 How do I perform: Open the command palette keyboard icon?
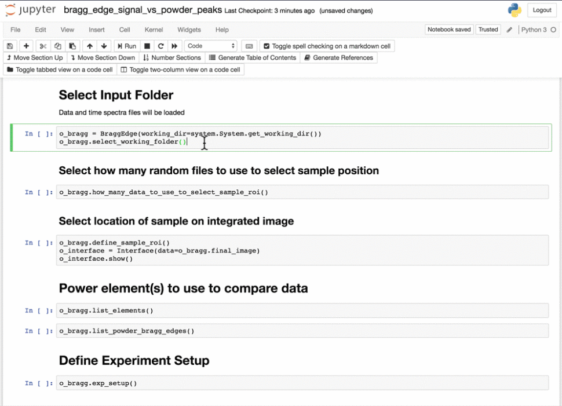[x=249, y=46]
